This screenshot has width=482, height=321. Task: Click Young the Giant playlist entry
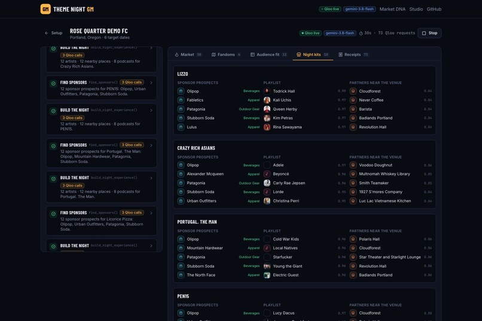point(304,266)
